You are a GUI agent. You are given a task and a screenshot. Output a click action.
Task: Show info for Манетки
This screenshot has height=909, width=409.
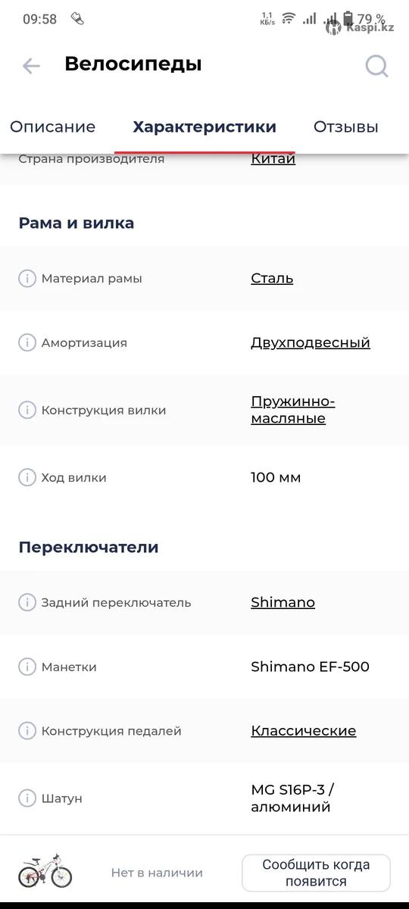tap(27, 667)
